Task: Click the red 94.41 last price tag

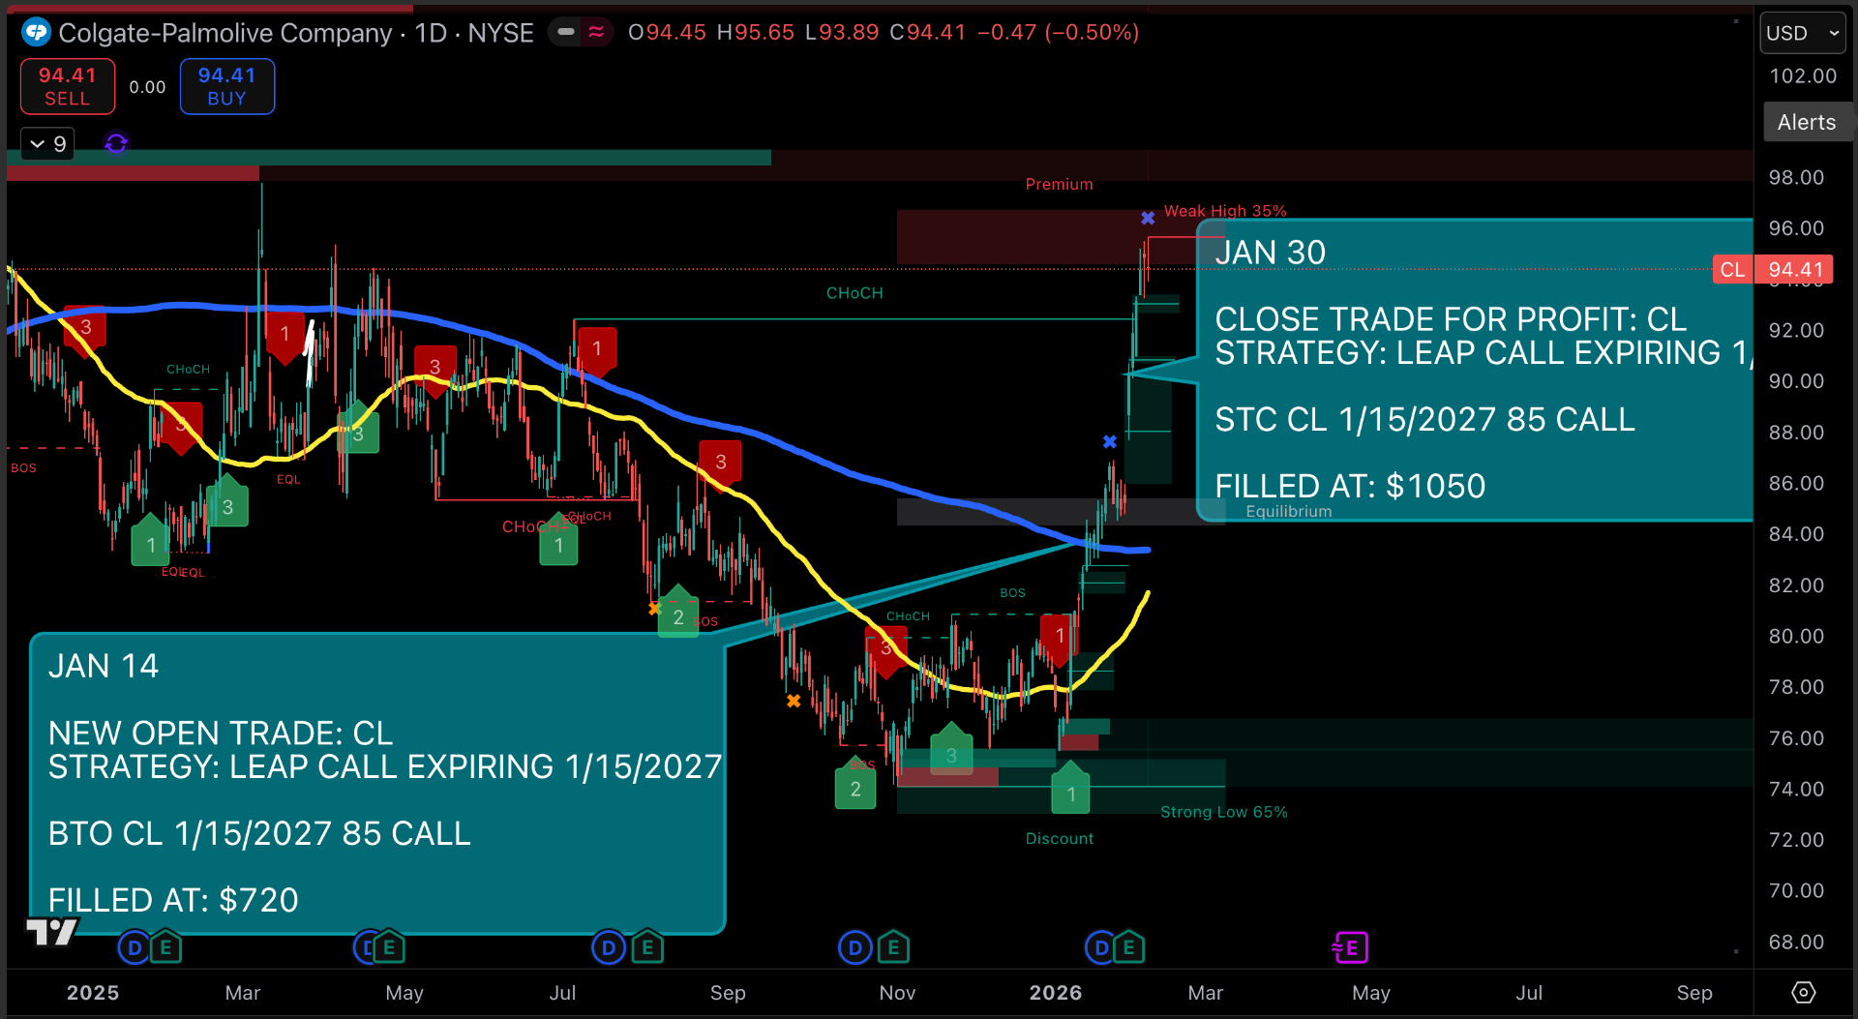Action: (x=1795, y=269)
